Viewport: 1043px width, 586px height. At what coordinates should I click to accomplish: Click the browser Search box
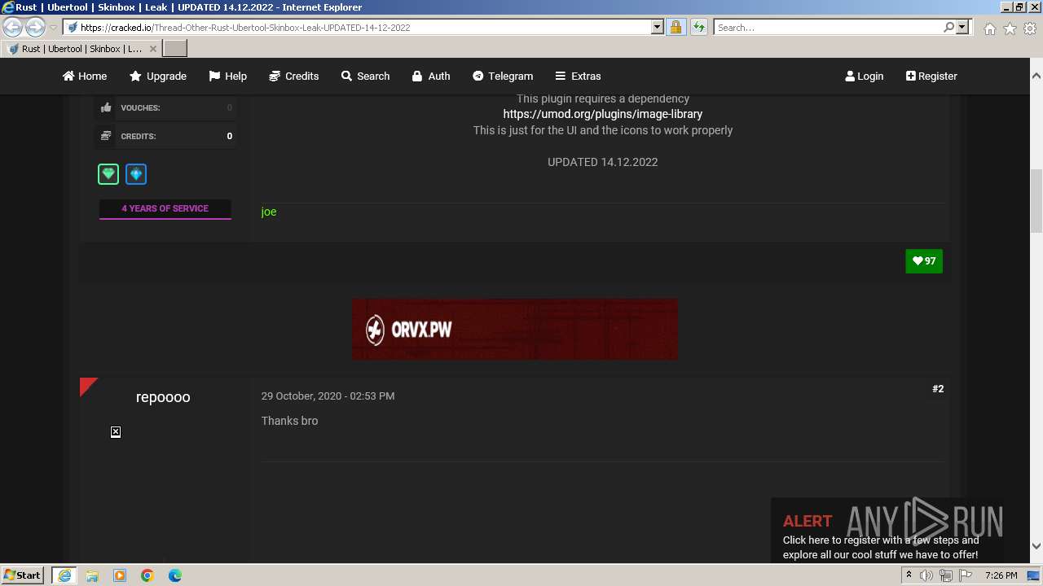pos(827,27)
